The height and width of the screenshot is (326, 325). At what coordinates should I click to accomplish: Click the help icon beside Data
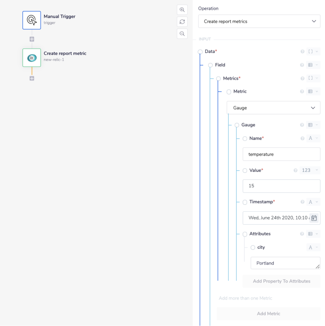(302, 51)
